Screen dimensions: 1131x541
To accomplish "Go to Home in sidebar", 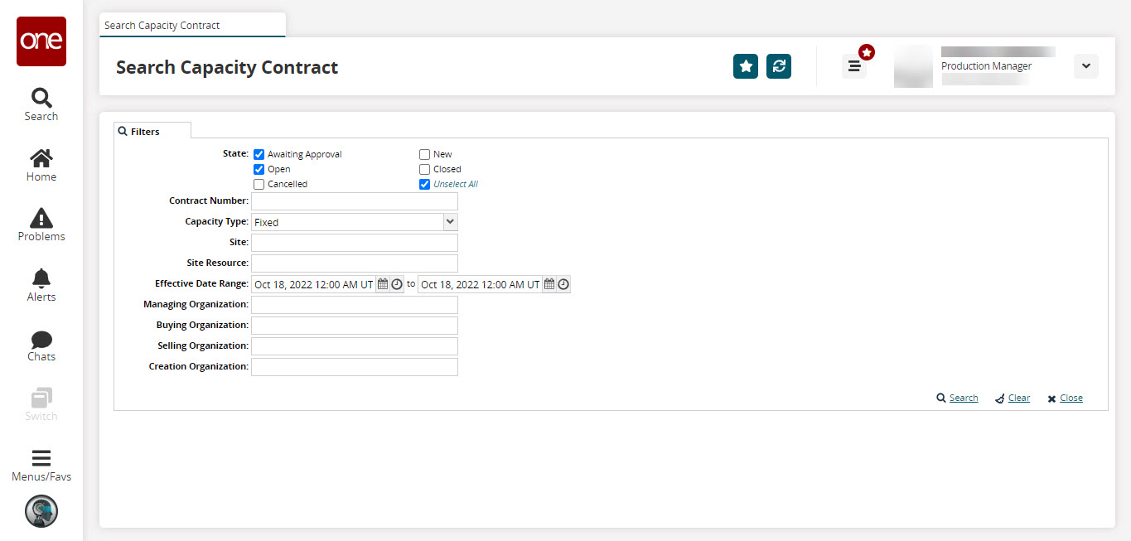I will (41, 165).
